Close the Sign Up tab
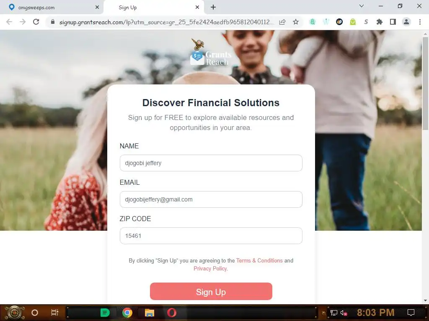Screen dimensions: 429x321 [197, 8]
